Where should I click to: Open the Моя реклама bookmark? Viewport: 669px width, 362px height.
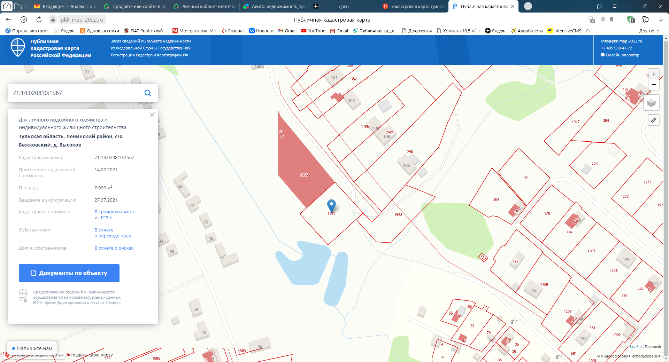pyautogui.click(x=194, y=31)
